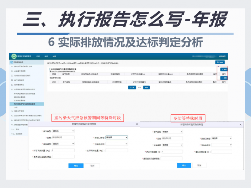Select 七、信息公开情况 in sidebar
This screenshot has width=251, height=188.
point(18,111)
